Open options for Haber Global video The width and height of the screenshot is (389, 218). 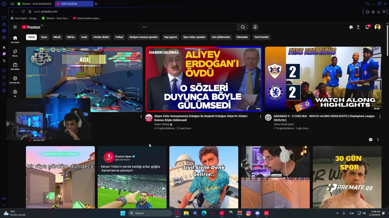(x=260, y=116)
